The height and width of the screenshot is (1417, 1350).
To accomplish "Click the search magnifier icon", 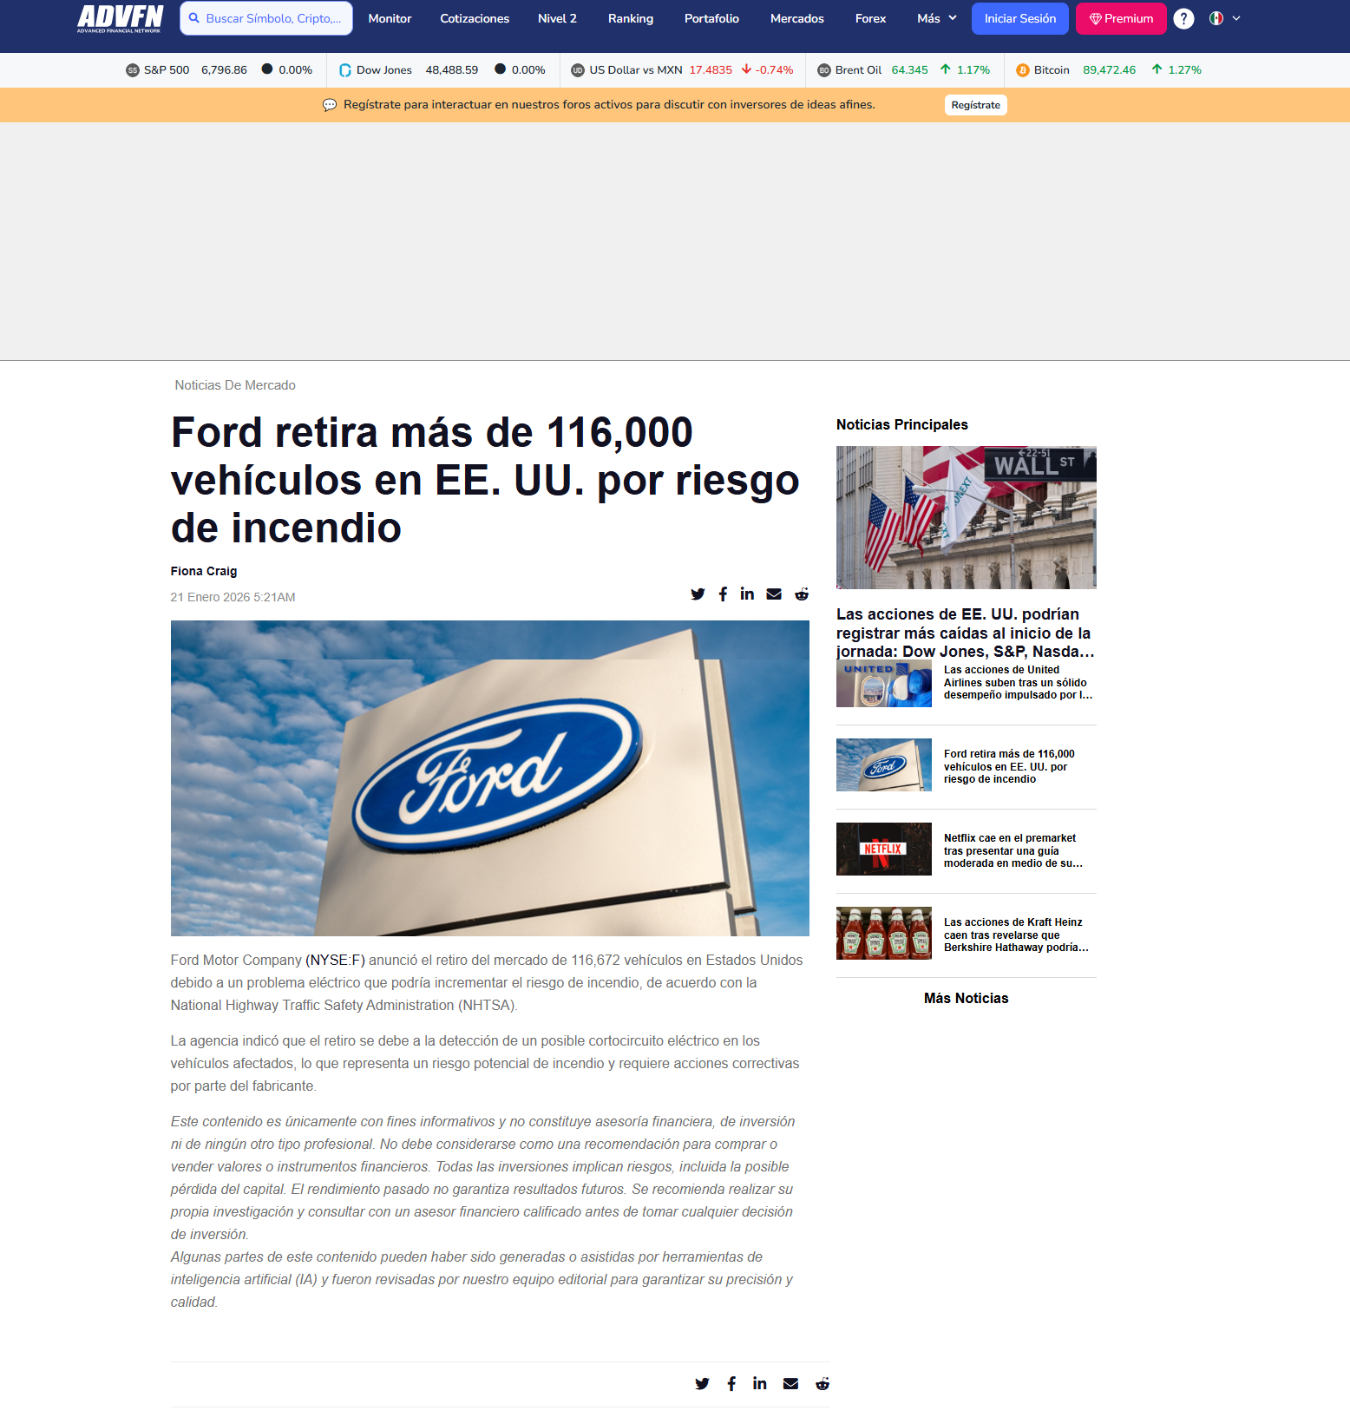I will click(194, 18).
